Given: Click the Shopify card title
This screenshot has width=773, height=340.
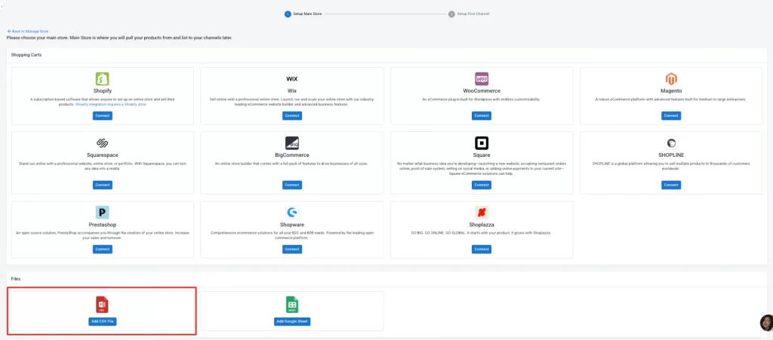Looking at the screenshot, I should (103, 91).
